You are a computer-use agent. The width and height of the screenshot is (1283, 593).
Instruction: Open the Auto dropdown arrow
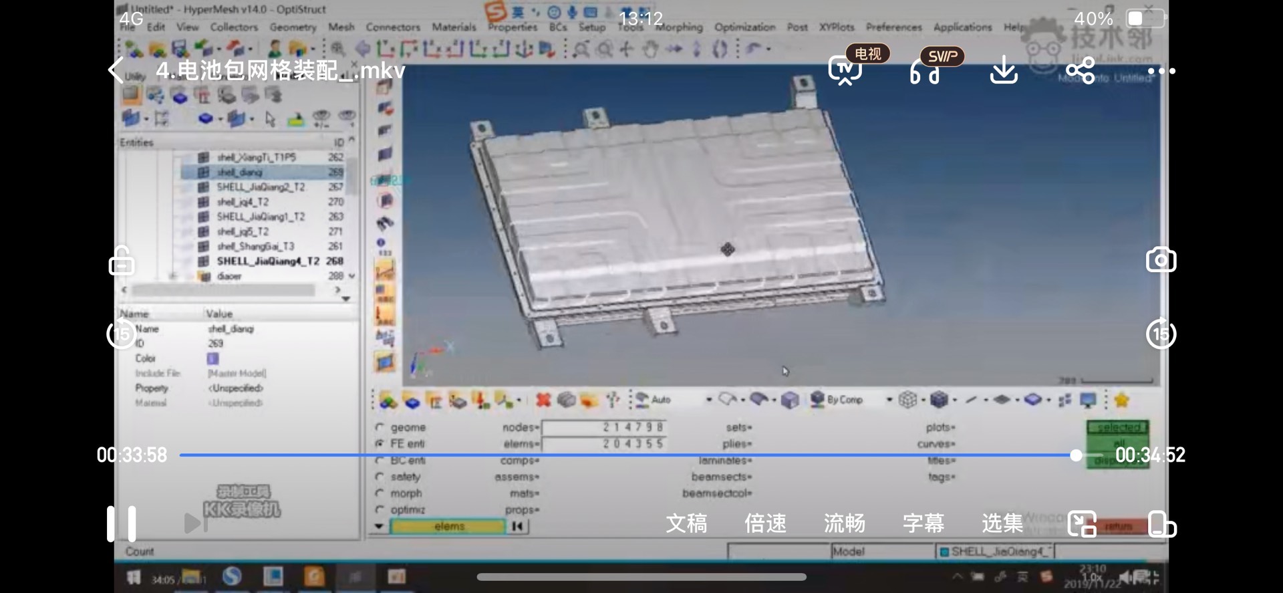click(708, 400)
